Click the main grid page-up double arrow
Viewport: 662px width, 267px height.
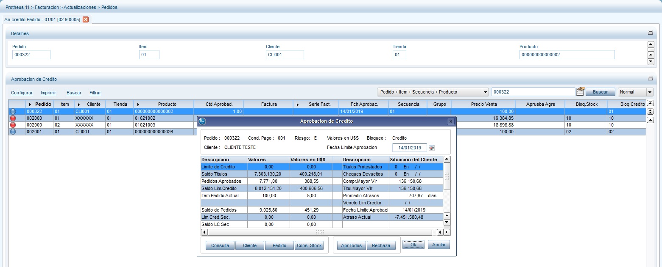tap(651, 112)
